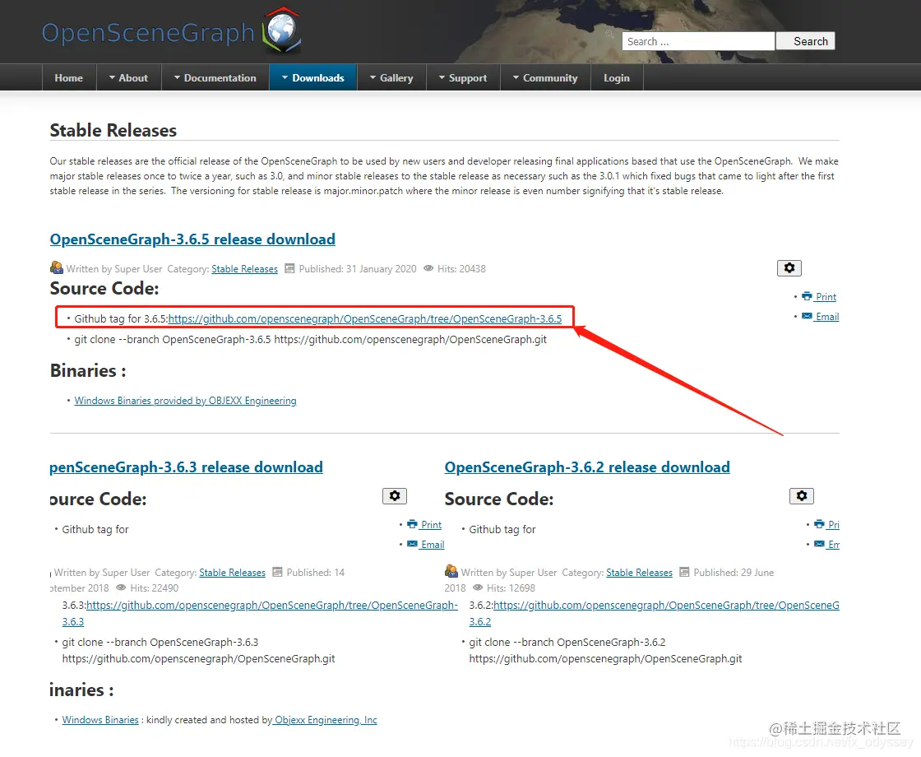This screenshot has width=921, height=757.
Task: Click printer icon in 3.6.3 section
Action: click(x=412, y=524)
